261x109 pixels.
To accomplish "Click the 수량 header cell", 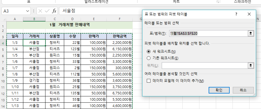I will [x=73, y=36].
